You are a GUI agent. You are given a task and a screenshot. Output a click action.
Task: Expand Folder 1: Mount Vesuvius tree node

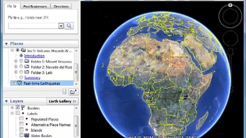[x=16, y=61]
